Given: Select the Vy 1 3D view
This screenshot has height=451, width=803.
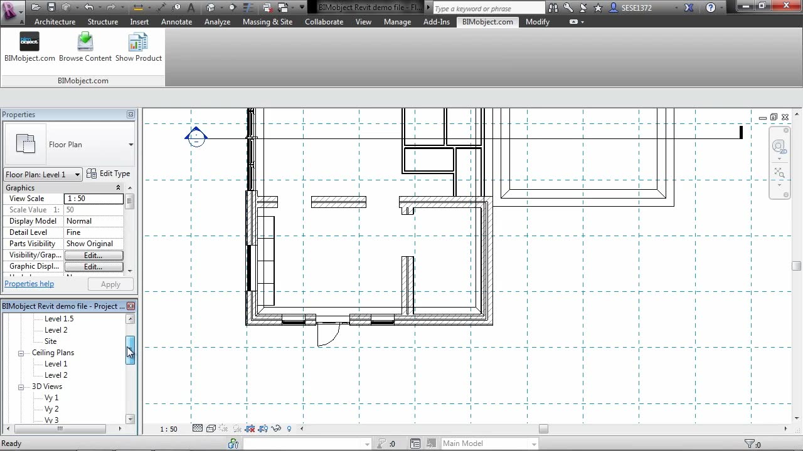Looking at the screenshot, I should click(51, 398).
